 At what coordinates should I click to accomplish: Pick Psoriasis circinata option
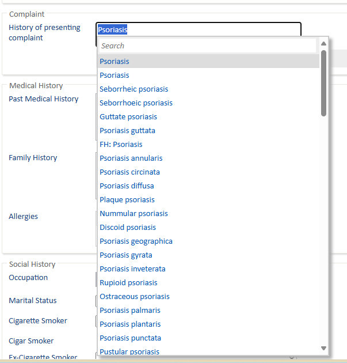click(129, 172)
